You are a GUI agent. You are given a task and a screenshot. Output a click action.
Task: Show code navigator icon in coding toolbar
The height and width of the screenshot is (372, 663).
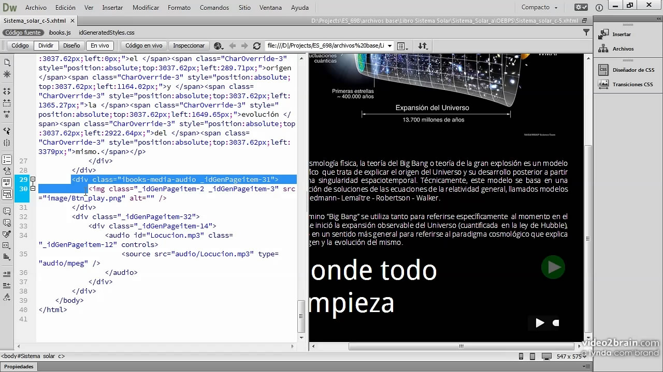7,74
